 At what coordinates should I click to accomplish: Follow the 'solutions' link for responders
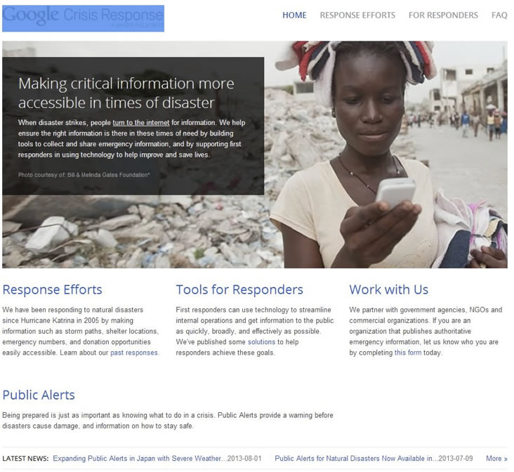click(261, 342)
